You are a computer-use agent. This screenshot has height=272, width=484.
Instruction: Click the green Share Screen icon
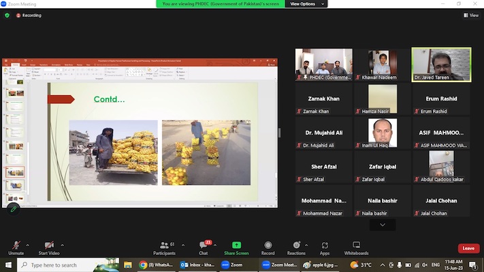click(x=236, y=245)
